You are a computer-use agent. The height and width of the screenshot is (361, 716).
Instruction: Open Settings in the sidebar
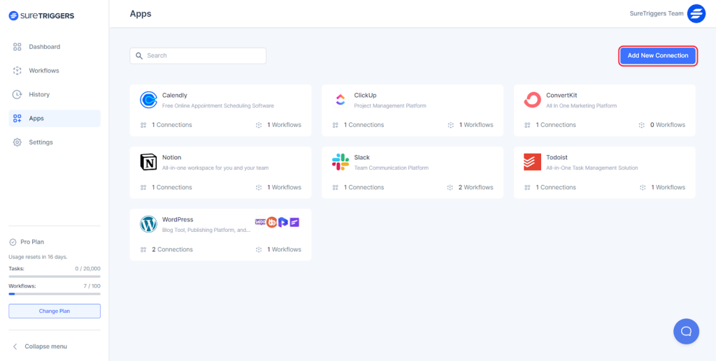click(x=41, y=142)
